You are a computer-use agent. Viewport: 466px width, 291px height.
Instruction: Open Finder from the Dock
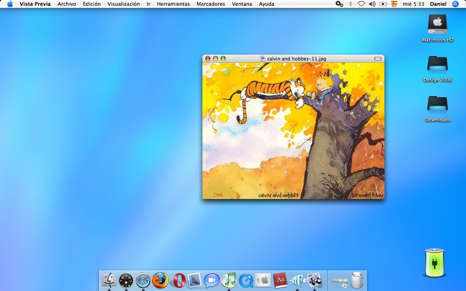click(109, 280)
